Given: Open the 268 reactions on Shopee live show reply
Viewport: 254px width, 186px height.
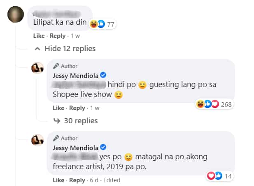Looking at the screenshot, I should 214,104.
